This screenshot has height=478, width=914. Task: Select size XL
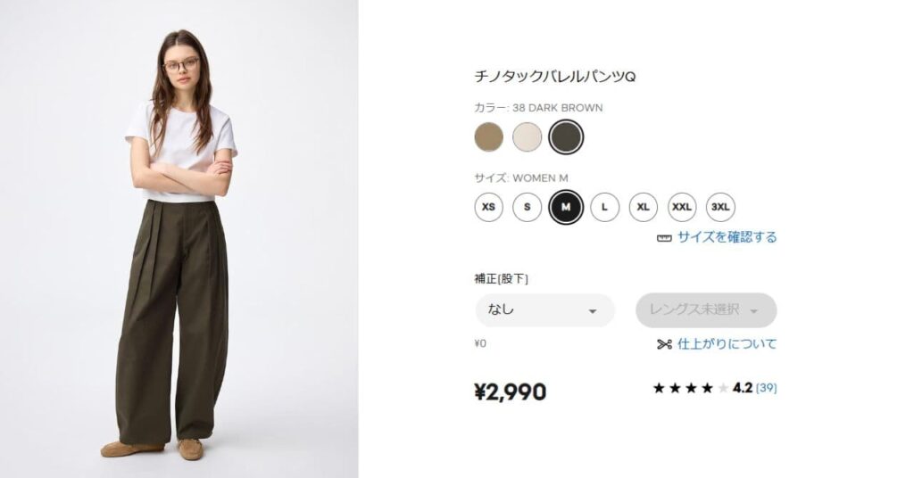[643, 207]
